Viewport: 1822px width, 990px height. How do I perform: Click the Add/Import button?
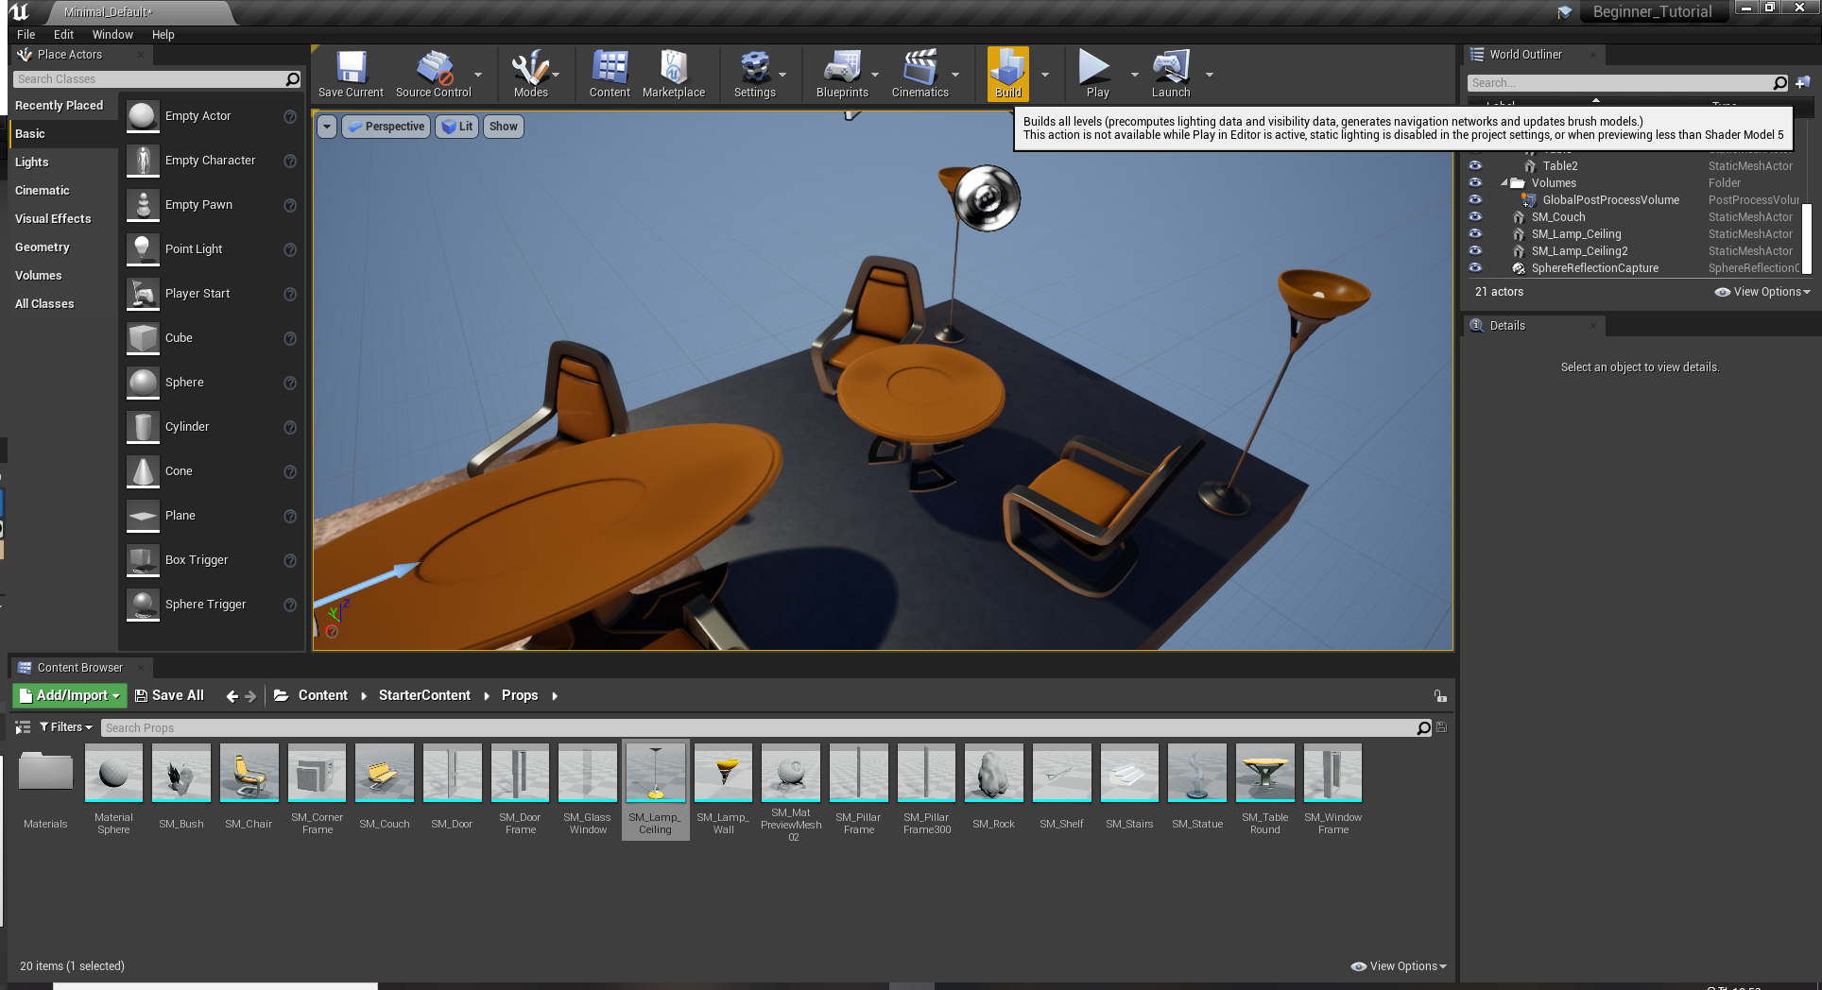(x=70, y=696)
